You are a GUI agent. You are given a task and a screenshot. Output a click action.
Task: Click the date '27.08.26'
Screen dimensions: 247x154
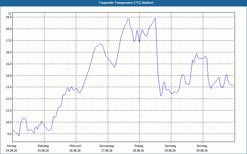click(107, 151)
